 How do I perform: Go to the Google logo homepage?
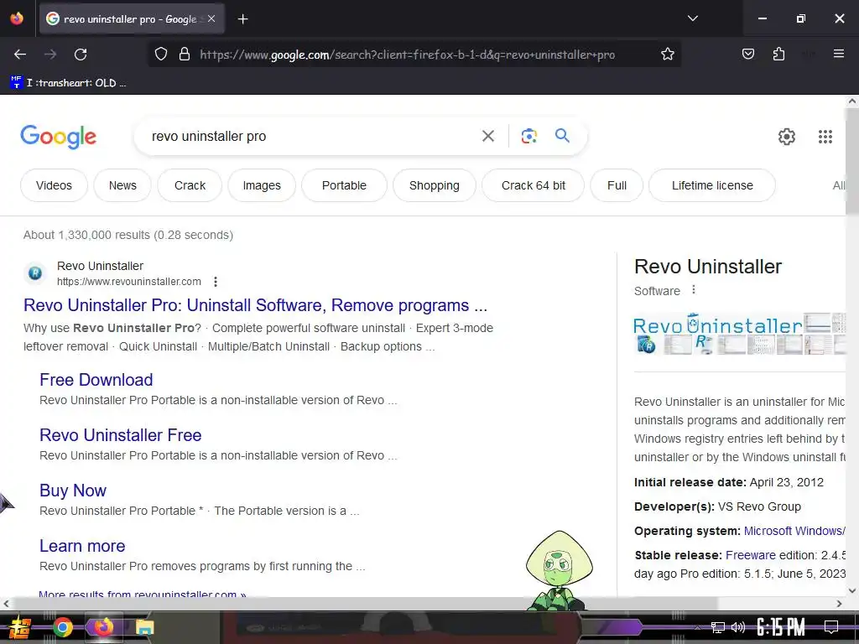(58, 137)
